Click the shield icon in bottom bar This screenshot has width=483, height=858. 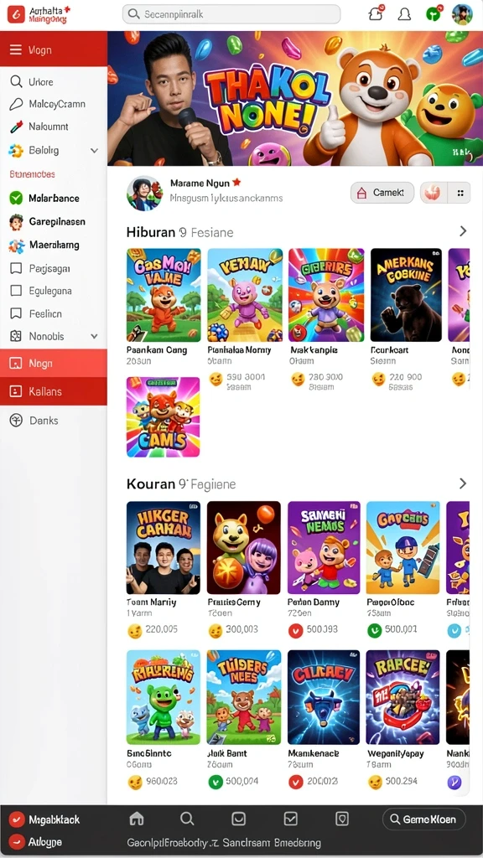(342, 819)
